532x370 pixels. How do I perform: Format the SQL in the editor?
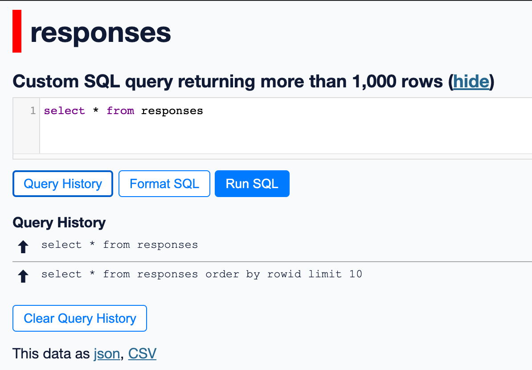(164, 183)
